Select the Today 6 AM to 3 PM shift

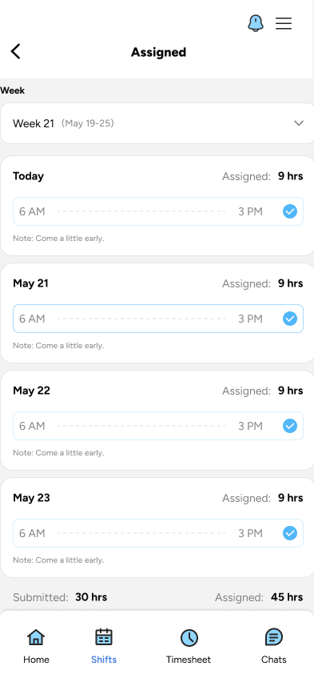point(158,211)
